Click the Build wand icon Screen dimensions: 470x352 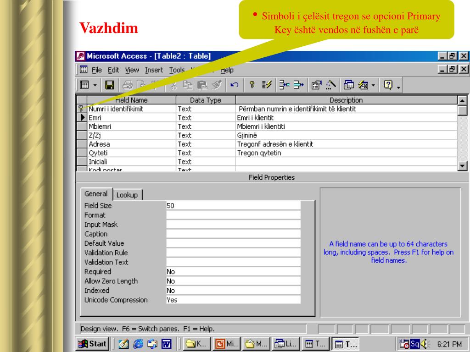tap(330, 85)
